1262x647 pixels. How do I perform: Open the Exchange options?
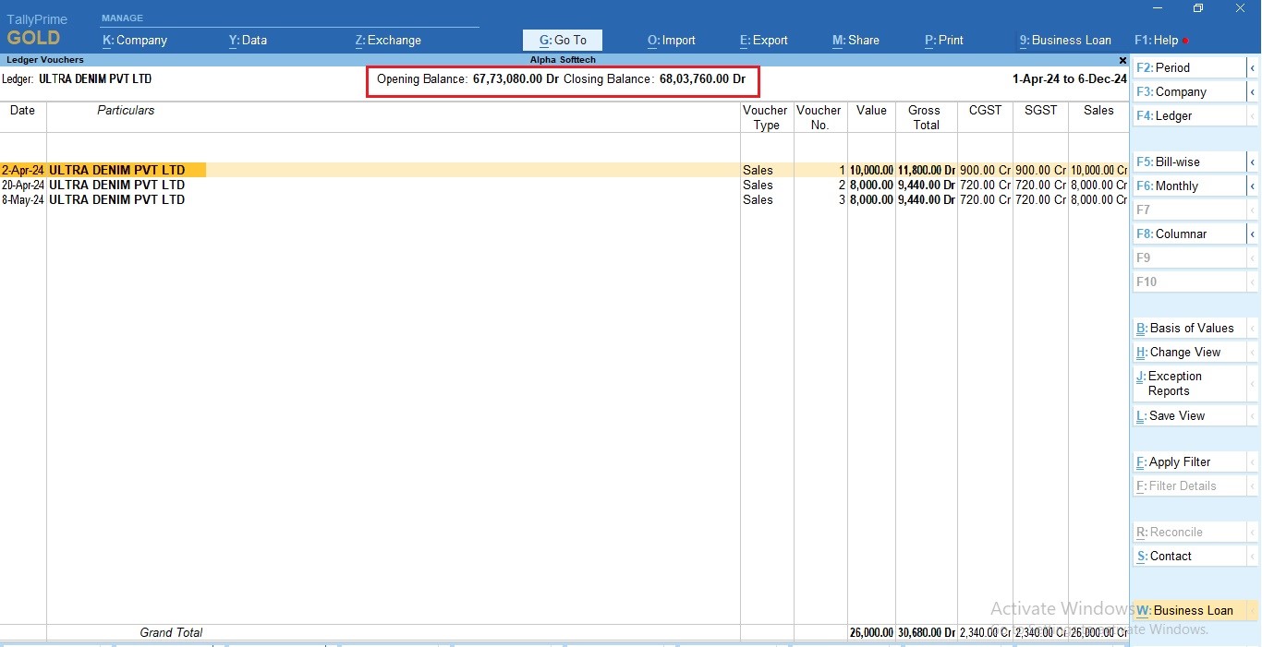coord(387,40)
